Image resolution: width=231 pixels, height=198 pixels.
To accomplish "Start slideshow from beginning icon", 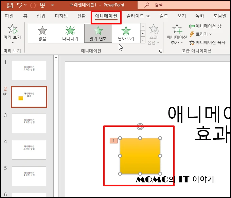I will click(x=42, y=5).
